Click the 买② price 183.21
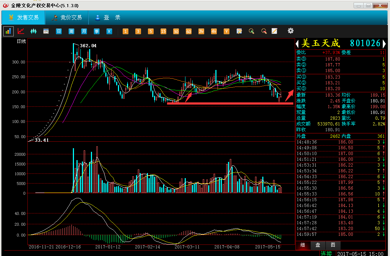This screenshot has width=390, height=256. click(333, 83)
